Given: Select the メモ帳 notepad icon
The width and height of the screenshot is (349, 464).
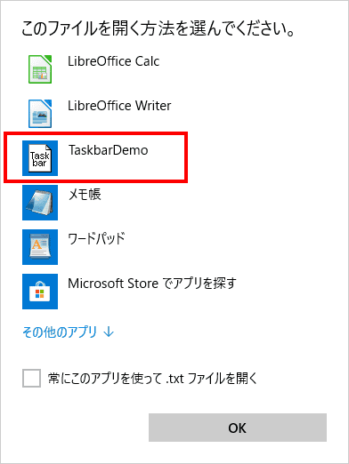Looking at the screenshot, I should (40, 203).
